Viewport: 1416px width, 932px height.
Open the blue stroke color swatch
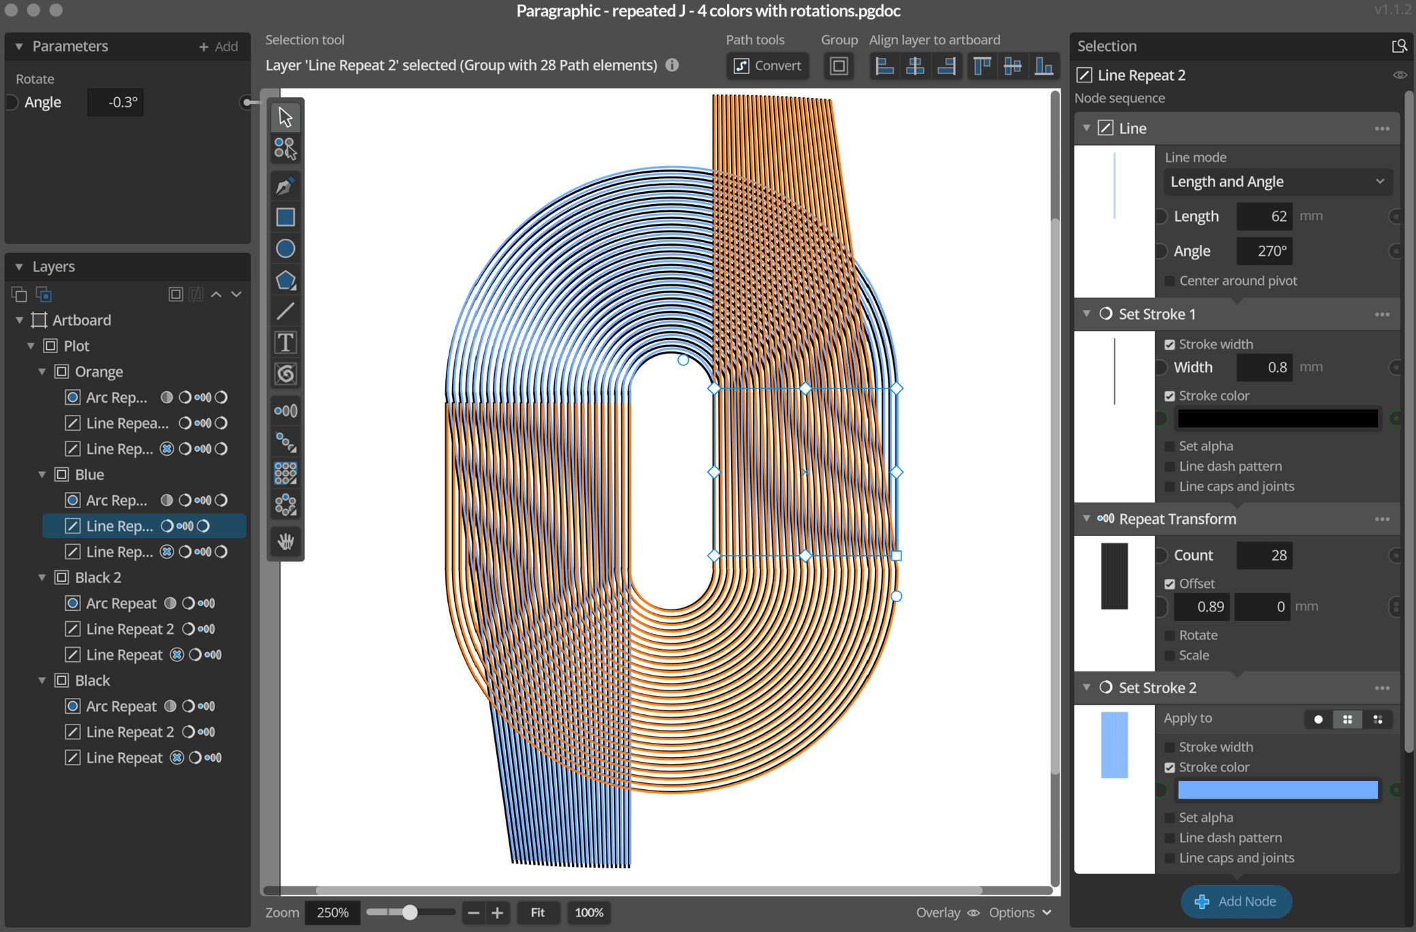pos(1277,790)
